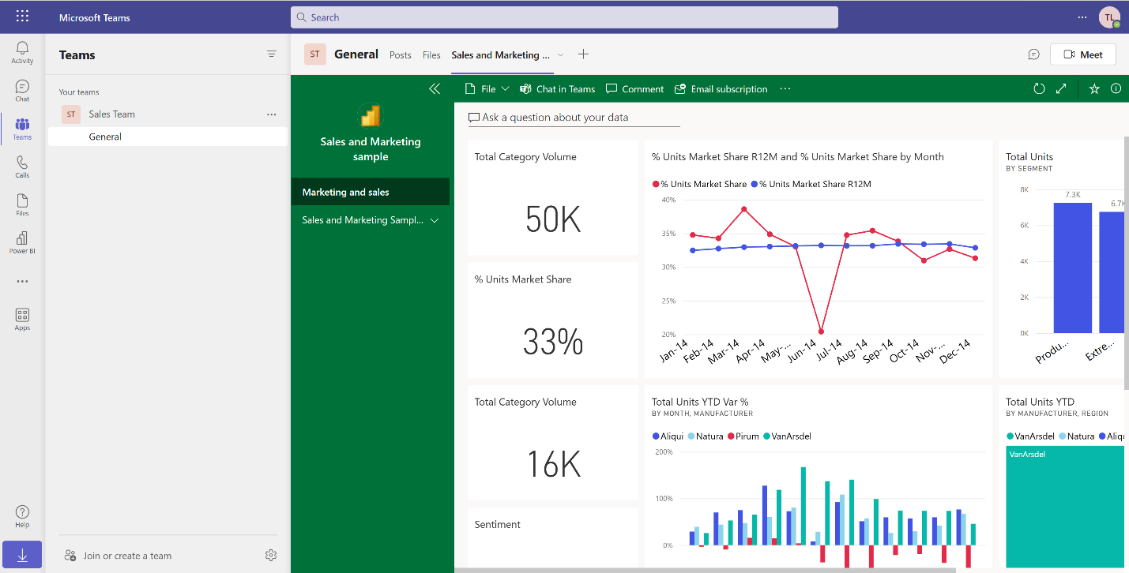Open Chat in left rail
The height and width of the screenshot is (573, 1129).
[x=22, y=91]
